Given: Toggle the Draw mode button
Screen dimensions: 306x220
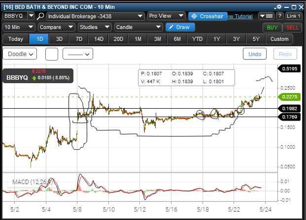Looking at the screenshot, I should pyautogui.click(x=180, y=27).
